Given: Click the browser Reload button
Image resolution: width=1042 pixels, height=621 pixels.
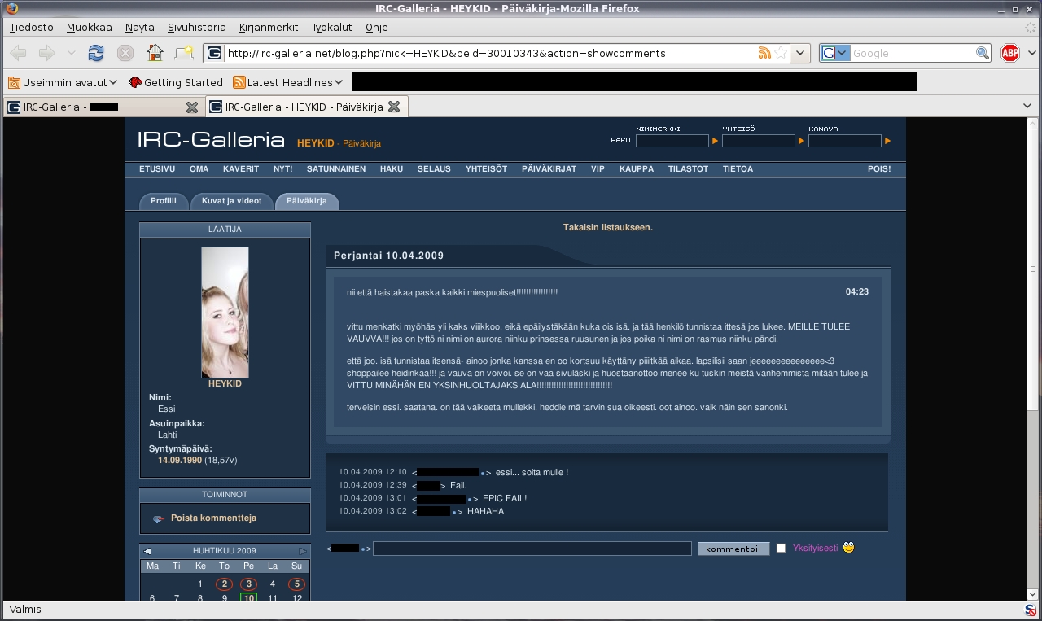Looking at the screenshot, I should point(96,53).
